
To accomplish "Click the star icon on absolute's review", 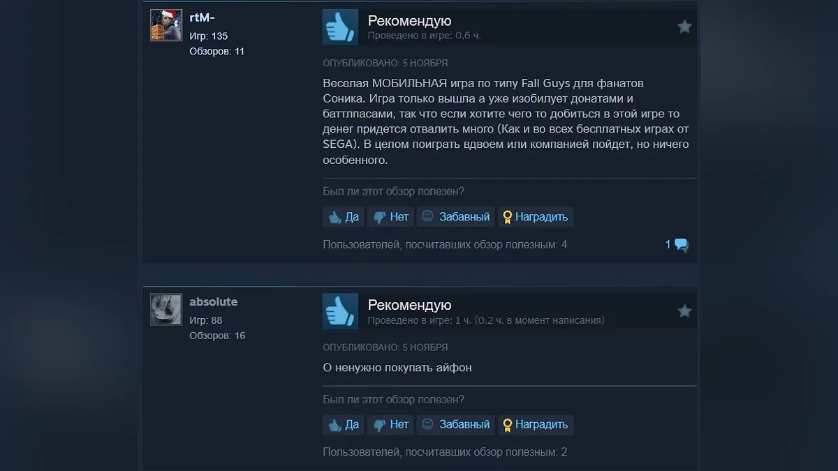I will pyautogui.click(x=684, y=311).
